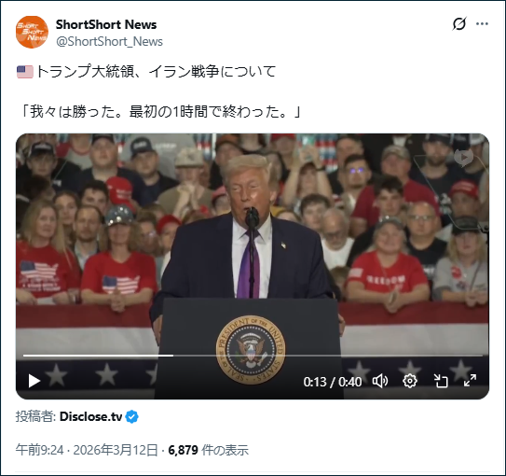Click the quoted post text 「我々は勝った。」
The height and width of the screenshot is (476, 506).
[x=75, y=112]
